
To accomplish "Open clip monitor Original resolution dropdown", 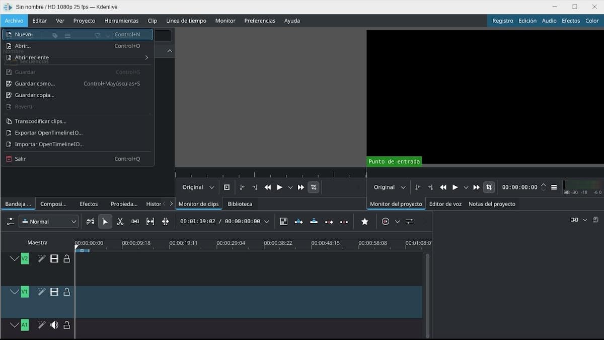I will click(x=198, y=187).
